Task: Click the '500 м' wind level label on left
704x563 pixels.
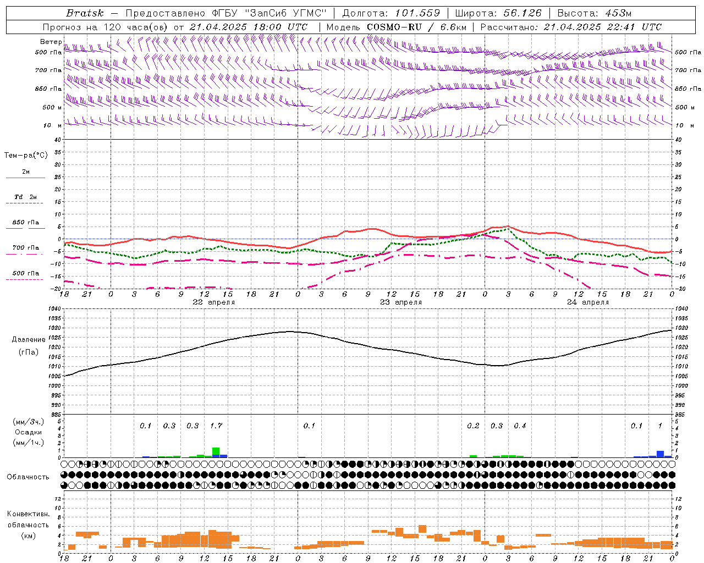Action: click(x=52, y=107)
